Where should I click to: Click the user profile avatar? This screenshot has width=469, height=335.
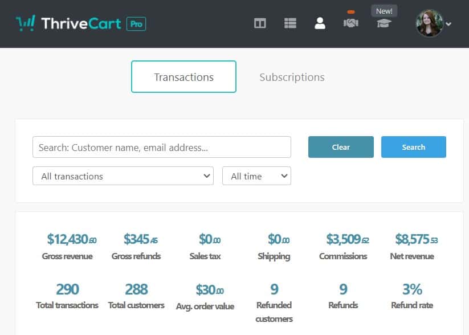(x=430, y=23)
